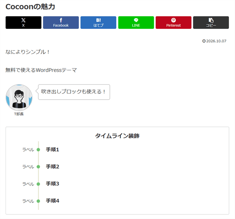The width and height of the screenshot is (235, 219).
Task: Click the 手順2 timeline marker dot
Action: [x=38, y=167]
